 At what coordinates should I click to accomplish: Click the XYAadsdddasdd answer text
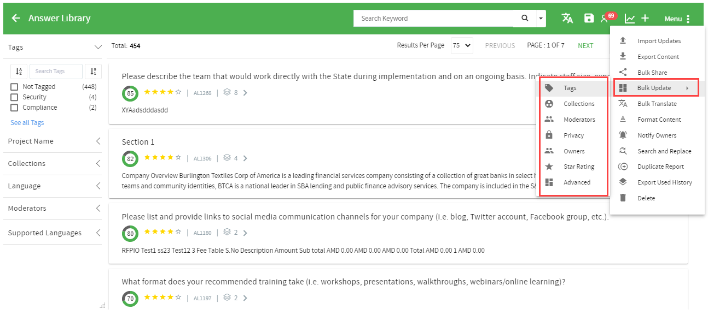(x=144, y=110)
